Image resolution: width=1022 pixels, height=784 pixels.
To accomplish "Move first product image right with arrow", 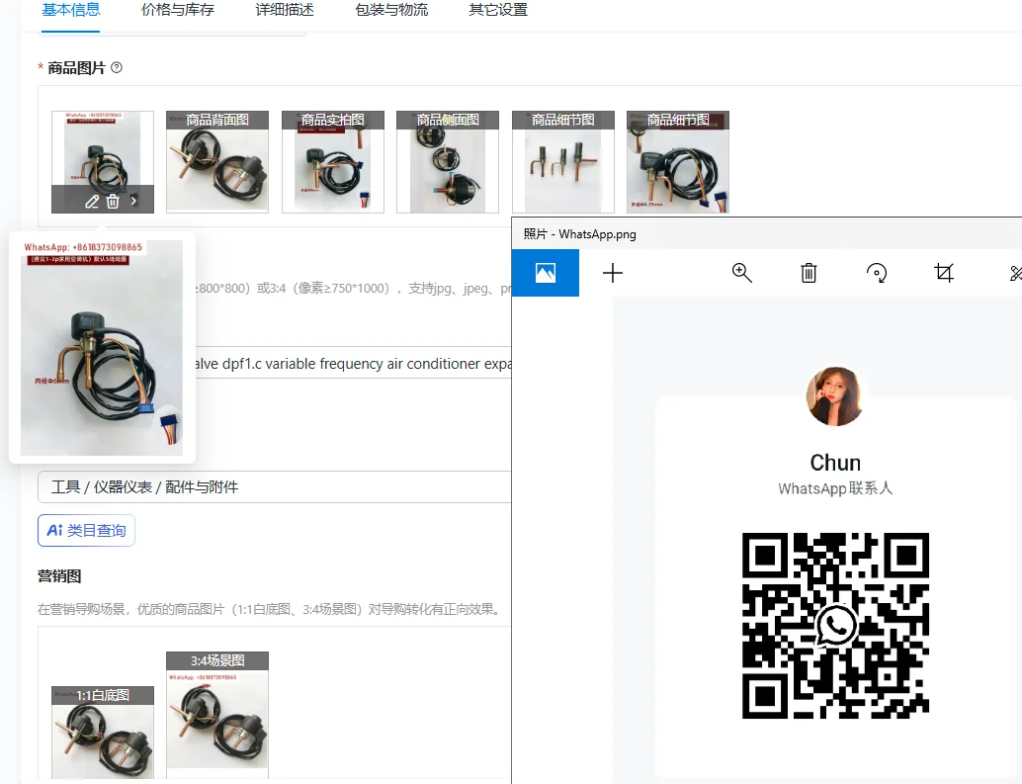I will (133, 202).
